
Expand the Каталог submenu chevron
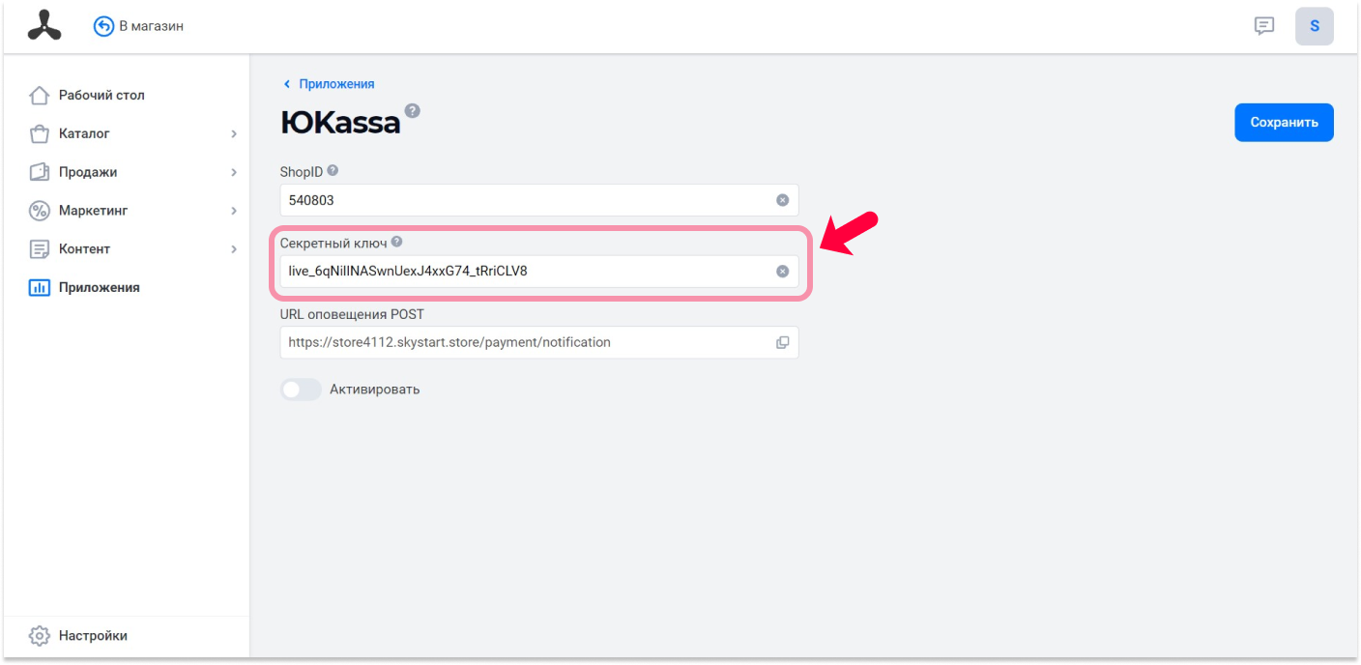tap(234, 133)
